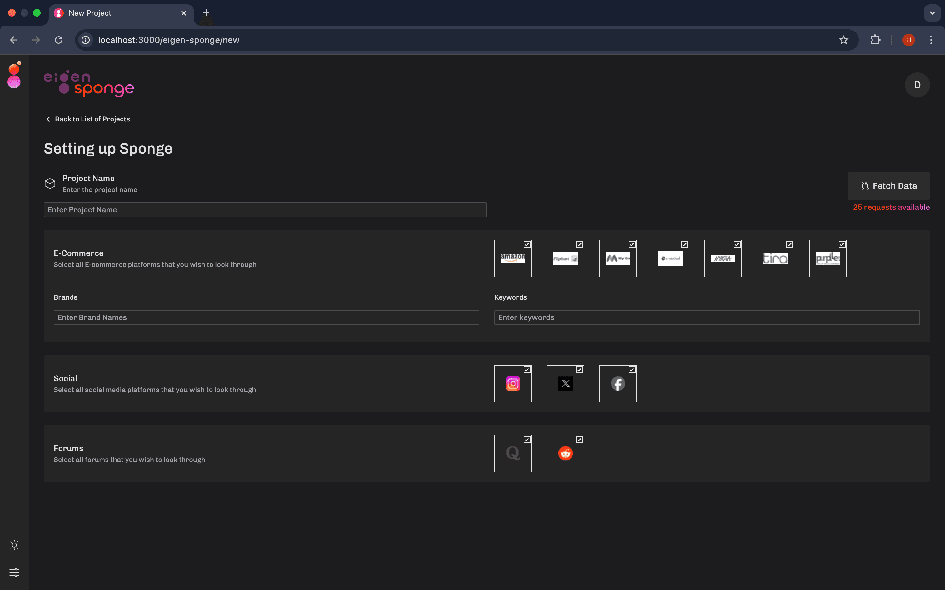Image resolution: width=945 pixels, height=590 pixels.
Task: Click the browser forward arrow
Action: pyautogui.click(x=36, y=40)
